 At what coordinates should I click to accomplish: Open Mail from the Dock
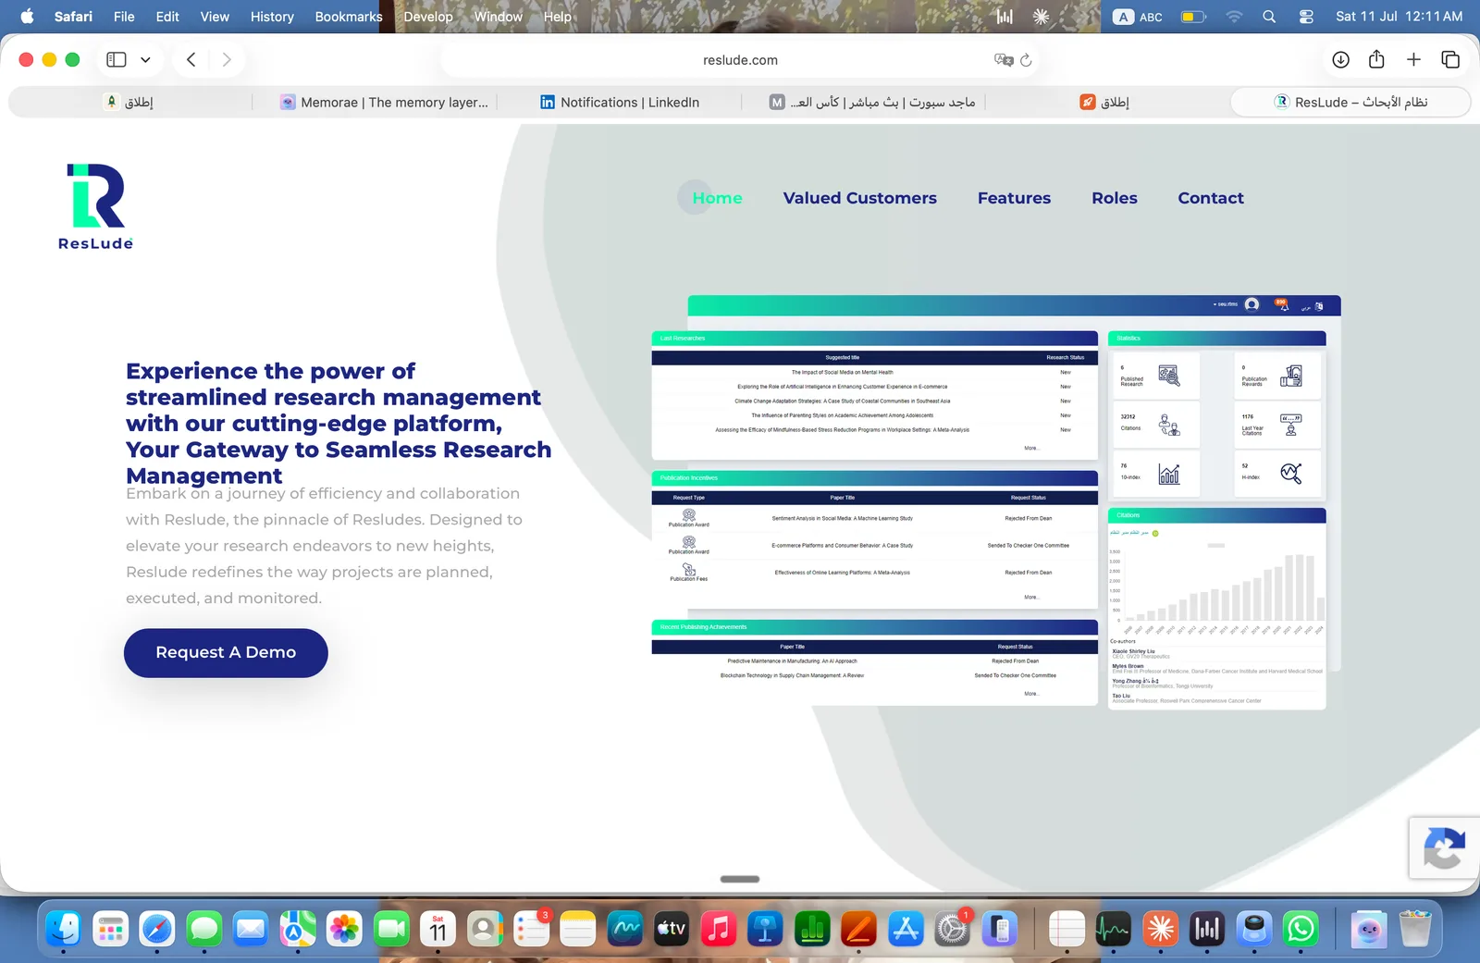[251, 928]
